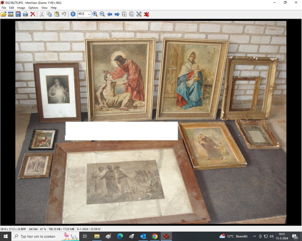The height and width of the screenshot is (241, 302).
Task: Paste from clipboard icon
Action: point(57,14)
